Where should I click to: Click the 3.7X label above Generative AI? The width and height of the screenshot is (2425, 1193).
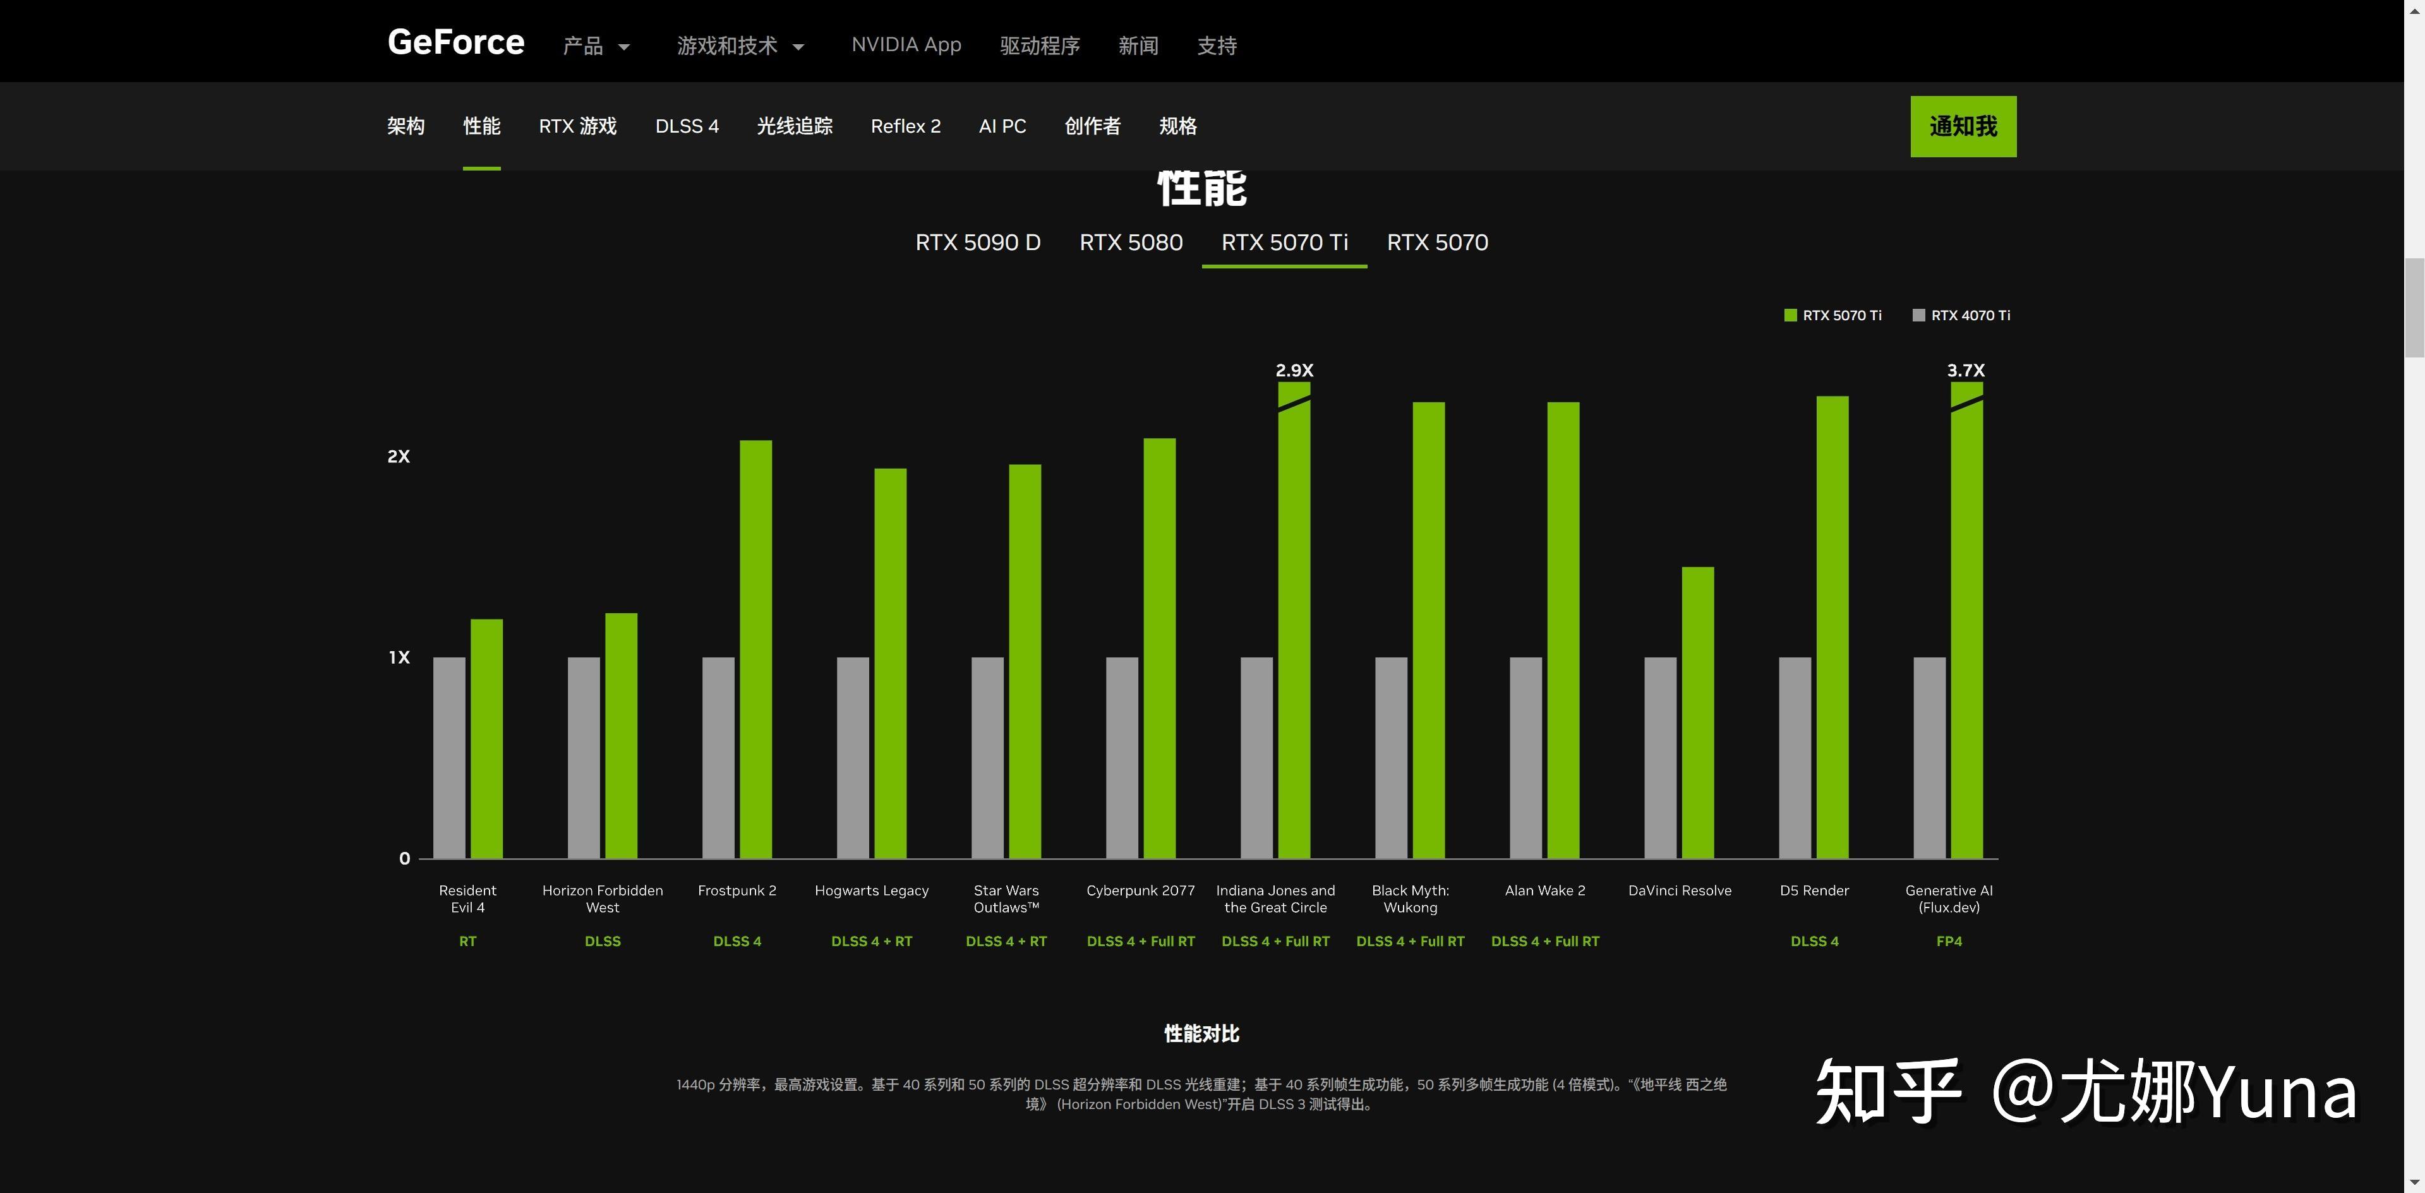tap(1966, 371)
